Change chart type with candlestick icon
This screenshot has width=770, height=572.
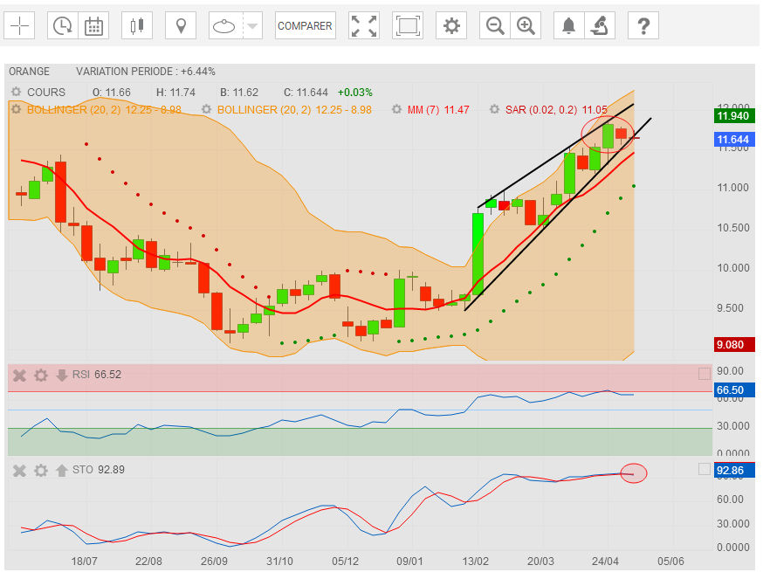pos(135,25)
